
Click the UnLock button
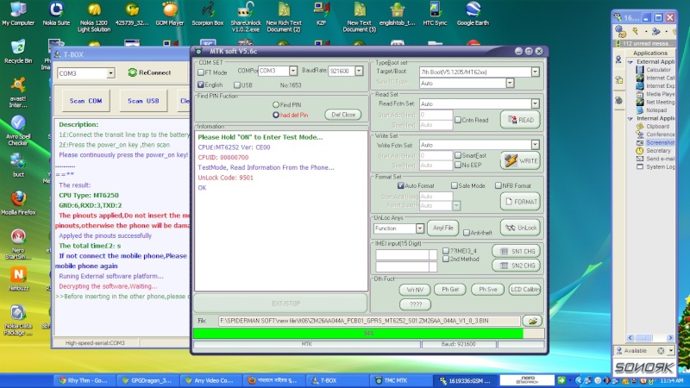point(521,228)
